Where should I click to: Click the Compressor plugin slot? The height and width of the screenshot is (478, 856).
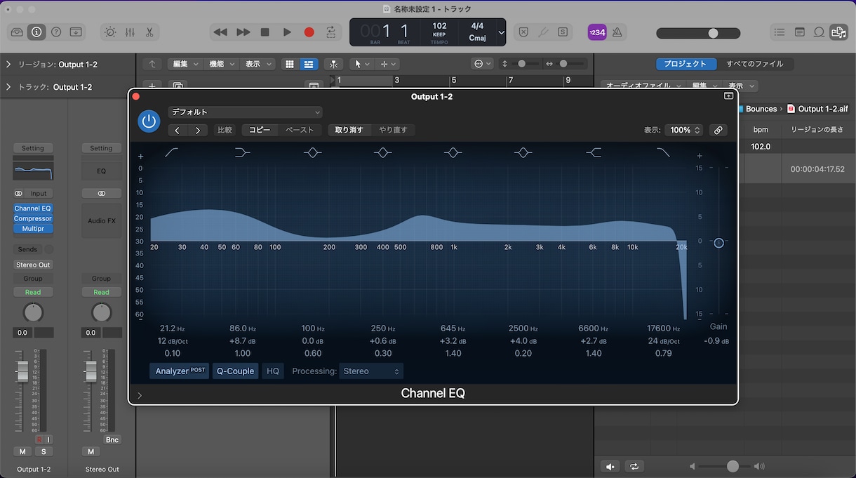coord(33,218)
